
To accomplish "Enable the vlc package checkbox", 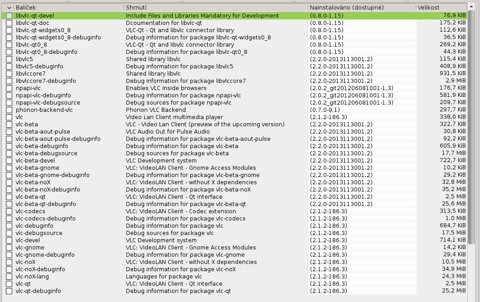I will (9, 117).
